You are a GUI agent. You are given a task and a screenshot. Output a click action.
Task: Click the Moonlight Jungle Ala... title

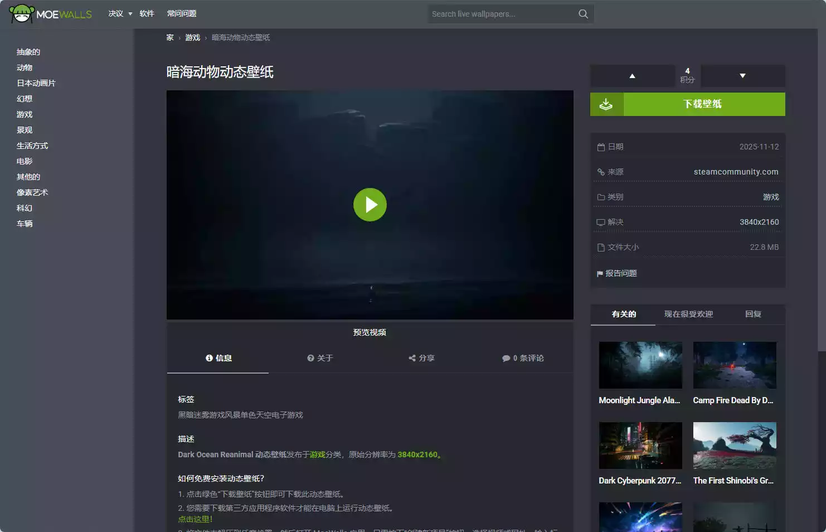pyautogui.click(x=639, y=400)
